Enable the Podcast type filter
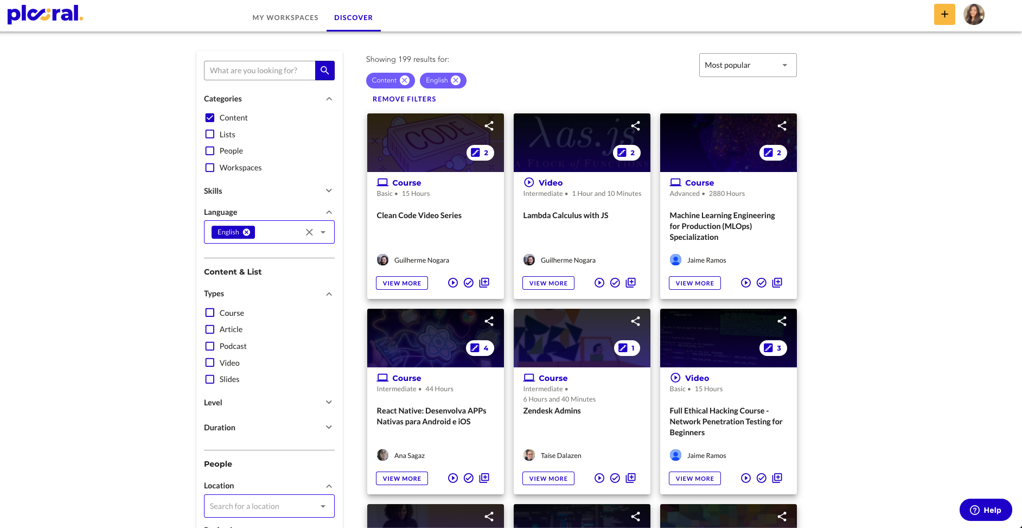 pos(210,346)
